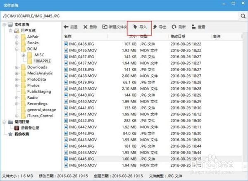248x181 pixels.
Task: Select the 常用目录 common directories node
Action: [x=22, y=122]
